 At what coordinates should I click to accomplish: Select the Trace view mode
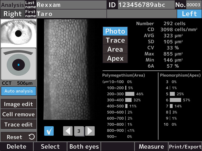tap(115, 40)
